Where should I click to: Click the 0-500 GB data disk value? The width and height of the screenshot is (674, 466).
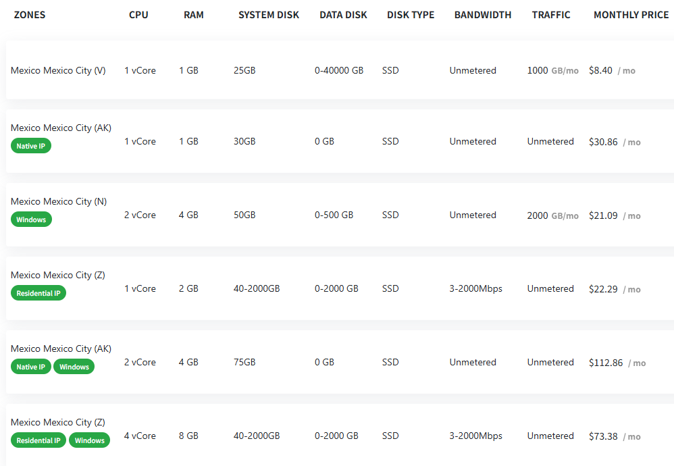point(334,215)
